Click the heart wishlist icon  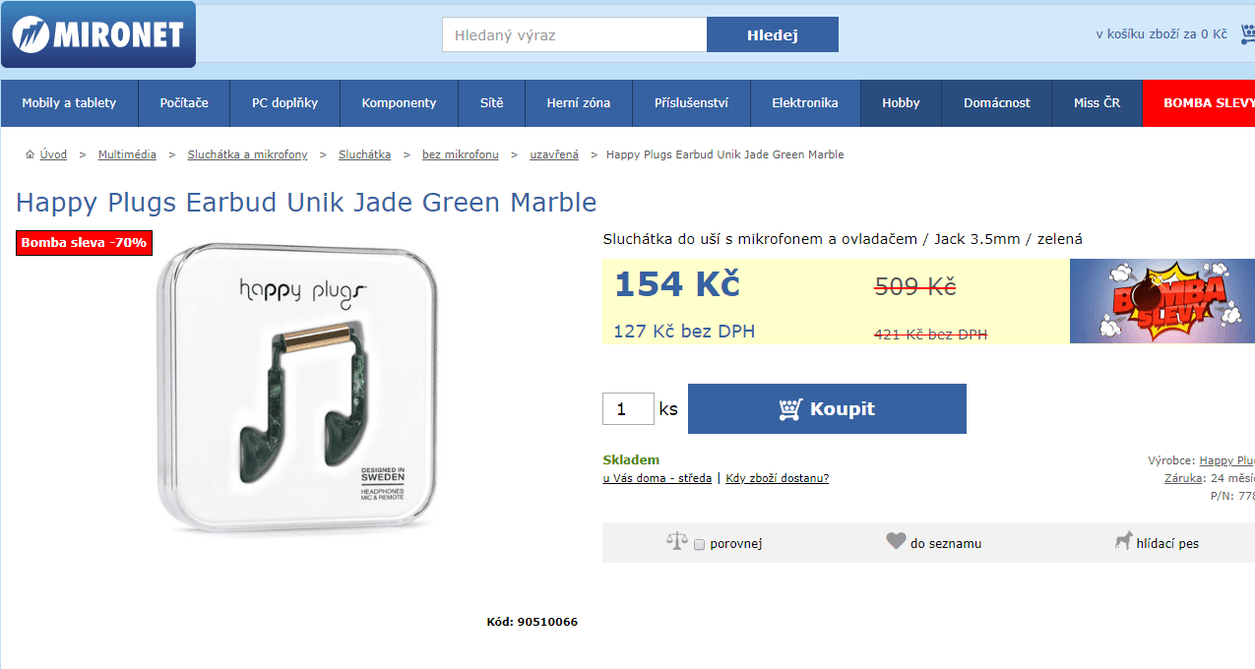(896, 541)
